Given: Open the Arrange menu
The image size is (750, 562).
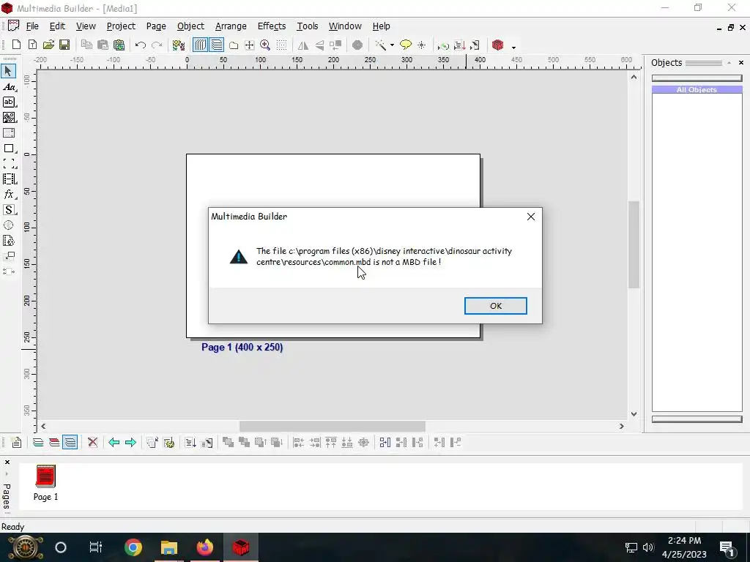Looking at the screenshot, I should click(x=231, y=26).
